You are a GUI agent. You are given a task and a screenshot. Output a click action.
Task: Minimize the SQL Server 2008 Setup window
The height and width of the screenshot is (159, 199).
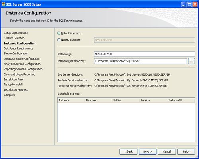coord(183,4)
